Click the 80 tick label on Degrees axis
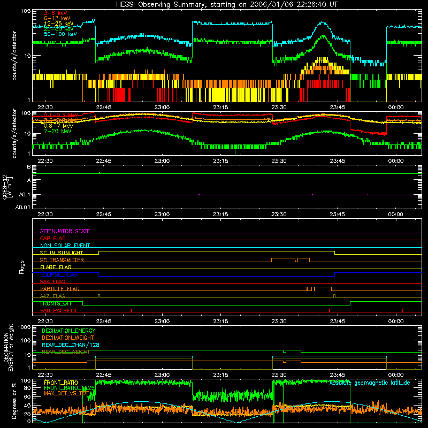Screen dimensions: 428x428 pyautogui.click(x=27, y=388)
